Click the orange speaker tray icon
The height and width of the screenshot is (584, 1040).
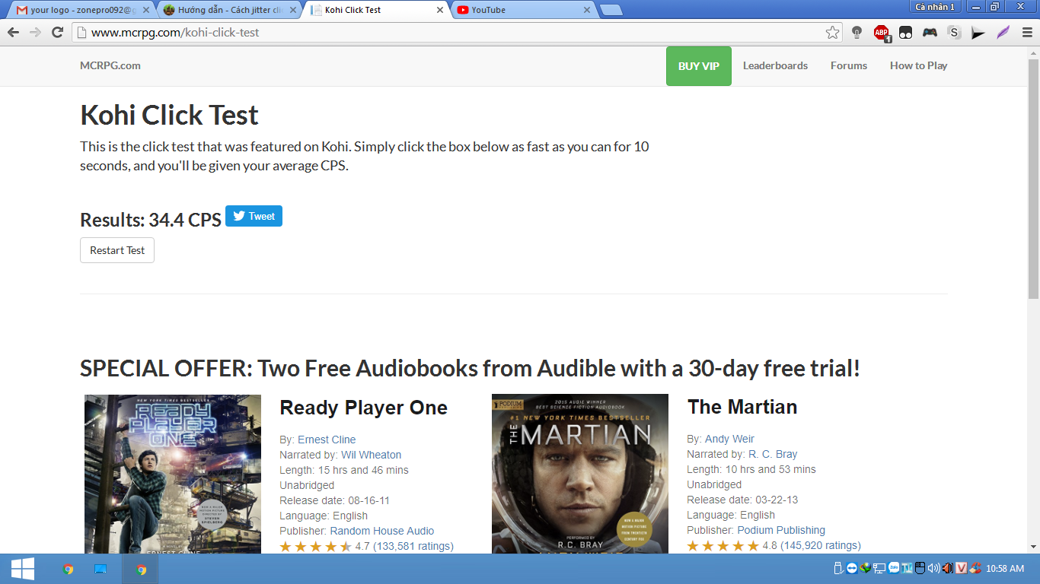point(947,568)
